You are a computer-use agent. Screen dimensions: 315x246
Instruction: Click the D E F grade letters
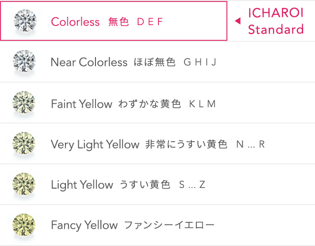pyautogui.click(x=149, y=22)
